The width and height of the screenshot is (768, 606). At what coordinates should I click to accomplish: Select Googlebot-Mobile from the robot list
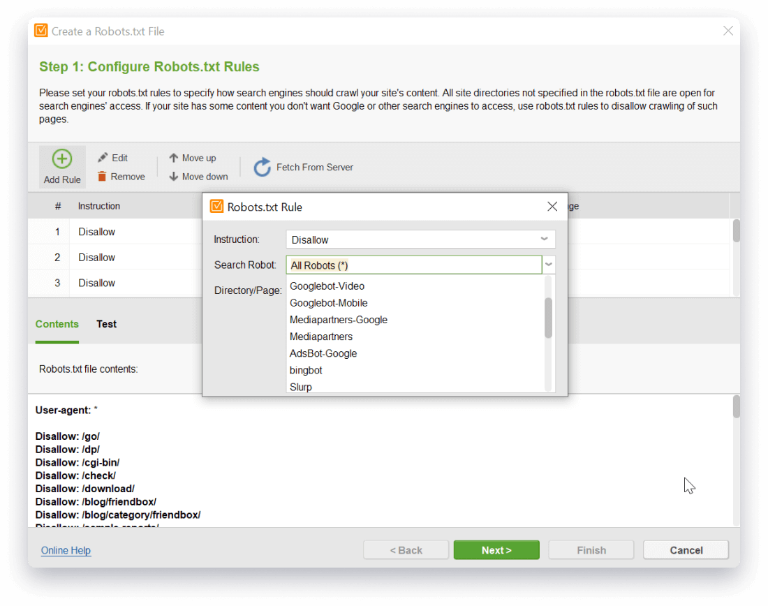pos(328,303)
